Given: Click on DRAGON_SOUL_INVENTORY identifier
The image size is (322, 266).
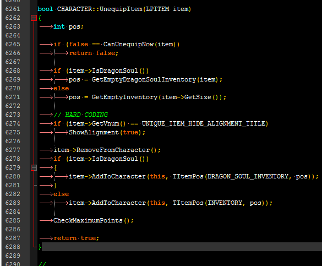Looking at the screenshot, I should coord(248,176).
